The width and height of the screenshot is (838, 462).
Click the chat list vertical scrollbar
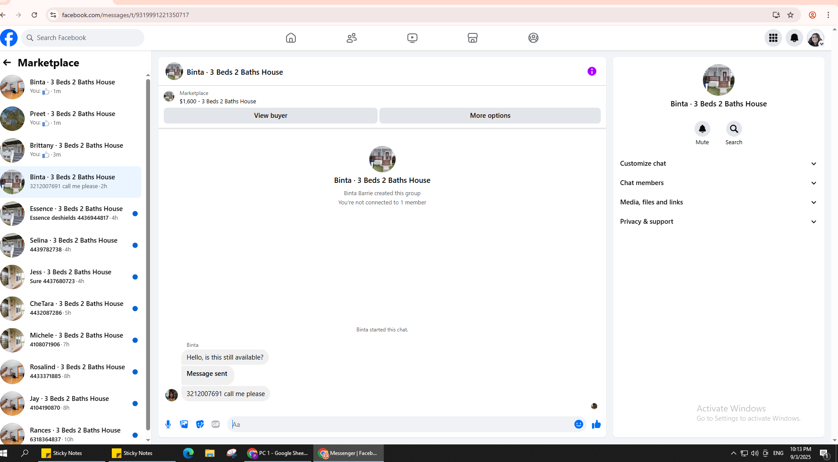coord(148,255)
